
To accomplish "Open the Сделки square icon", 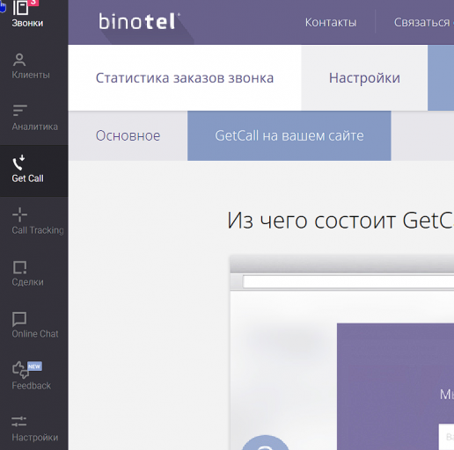I will pos(19,267).
